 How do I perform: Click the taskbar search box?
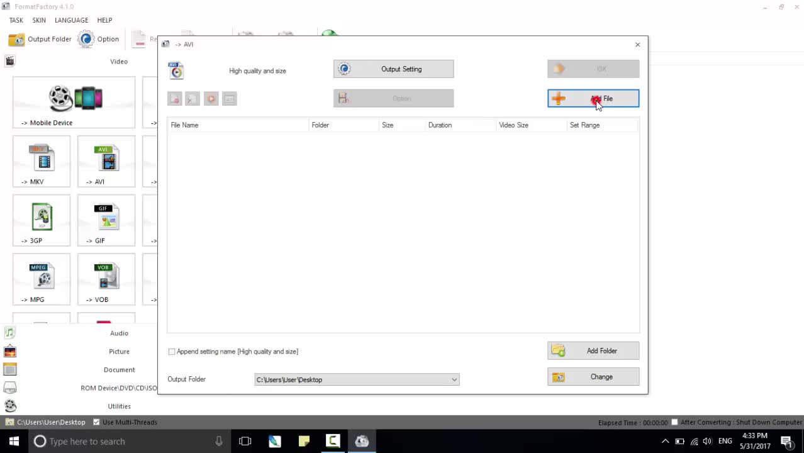(130, 441)
